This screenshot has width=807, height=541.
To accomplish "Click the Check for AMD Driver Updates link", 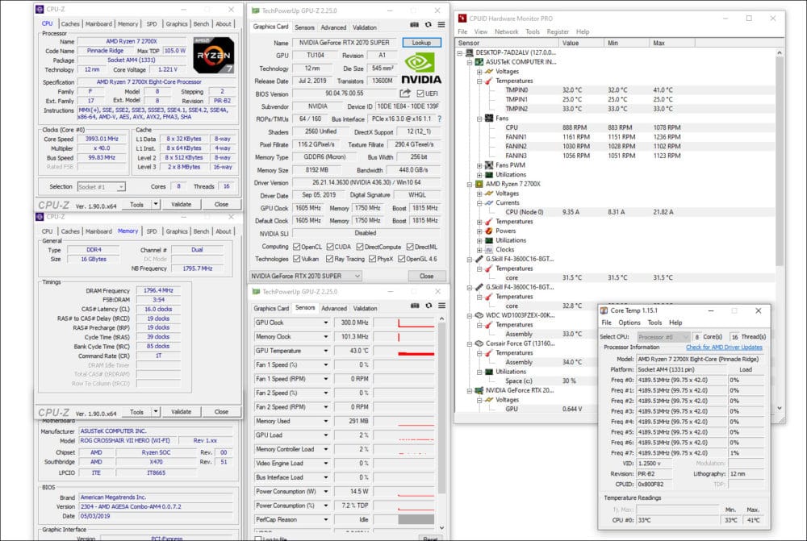I will (724, 347).
